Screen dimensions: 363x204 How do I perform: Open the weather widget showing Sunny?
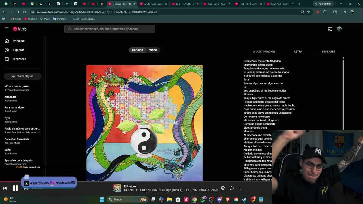[x=10, y=199]
